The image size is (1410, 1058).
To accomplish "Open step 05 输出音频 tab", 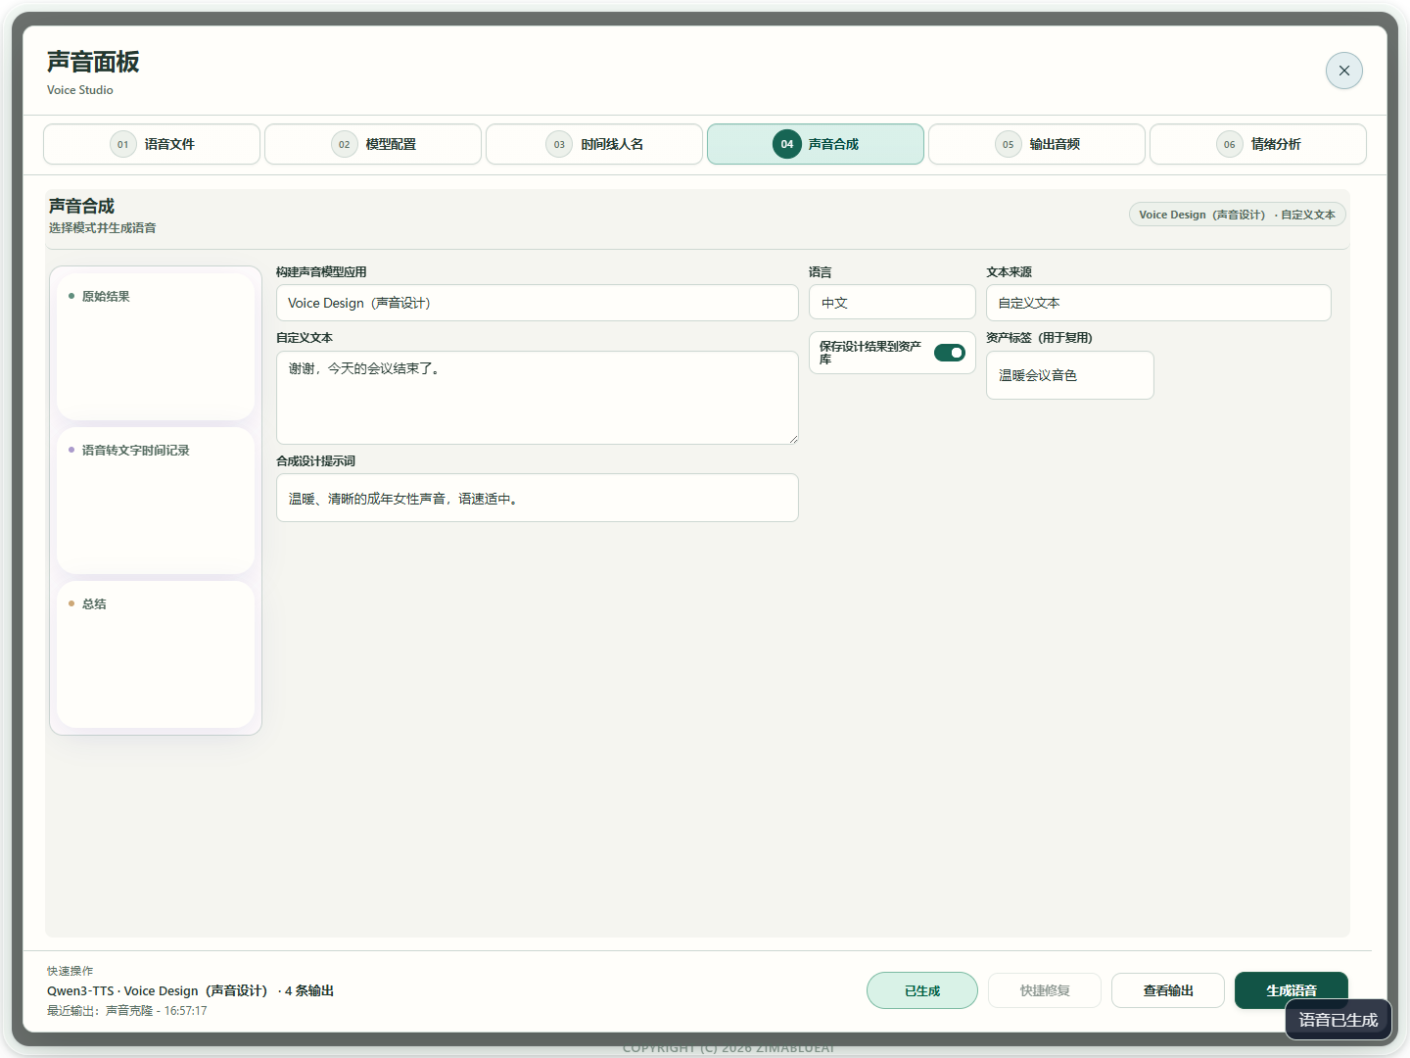I will (x=1037, y=144).
